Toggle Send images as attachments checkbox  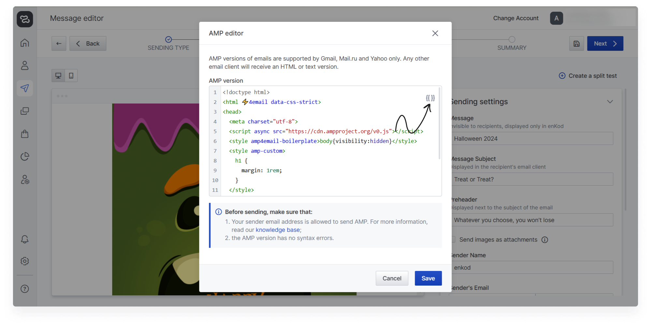point(453,239)
